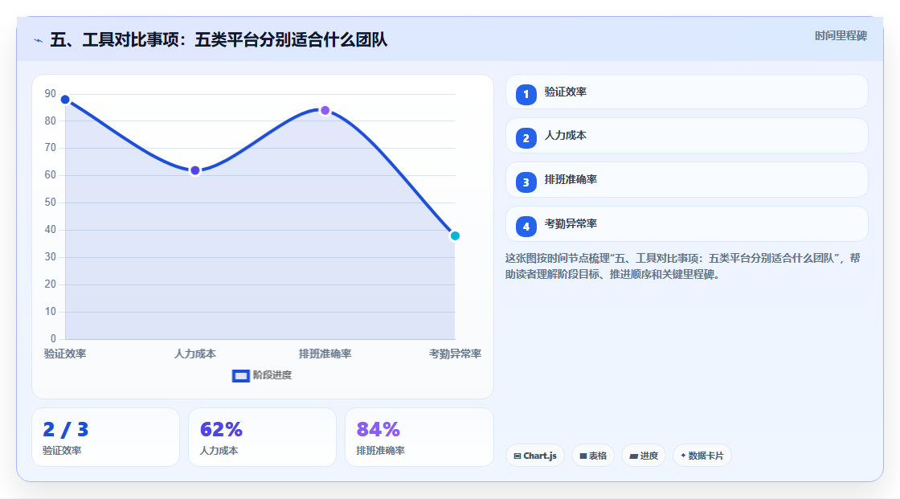
Task: Click the description paragraph starting 这张图按时间节点
Action: [x=682, y=266]
